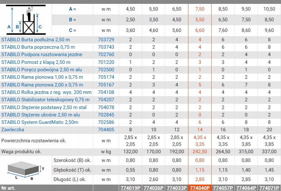The width and height of the screenshot is (281, 191).
Task: Select variant 774057P
Action: [223, 188]
